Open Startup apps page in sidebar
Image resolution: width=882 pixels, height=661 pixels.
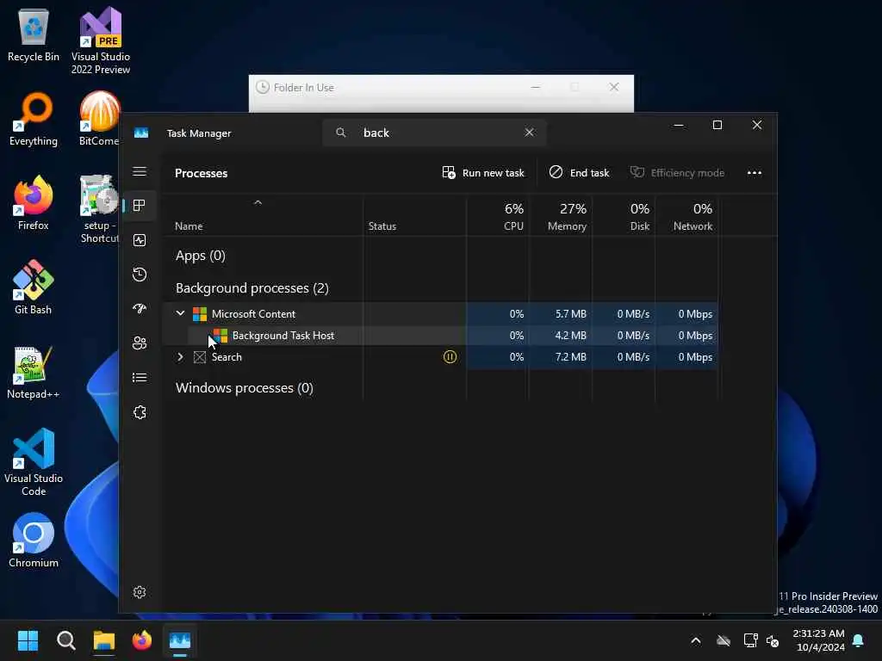coord(140,309)
